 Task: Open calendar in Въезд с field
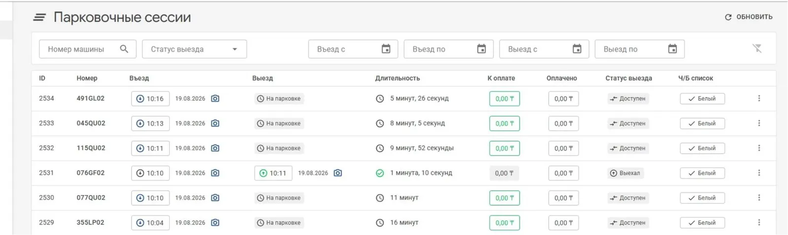click(x=386, y=49)
